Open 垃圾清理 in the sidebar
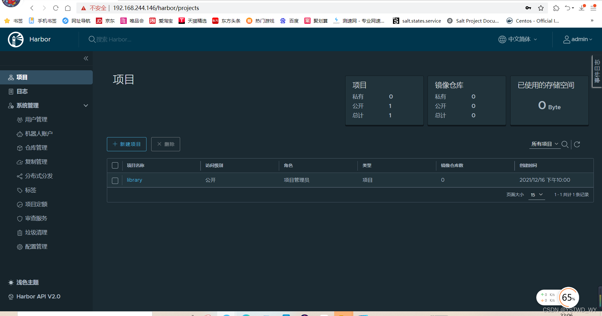Image resolution: width=602 pixels, height=316 pixels. 36,233
